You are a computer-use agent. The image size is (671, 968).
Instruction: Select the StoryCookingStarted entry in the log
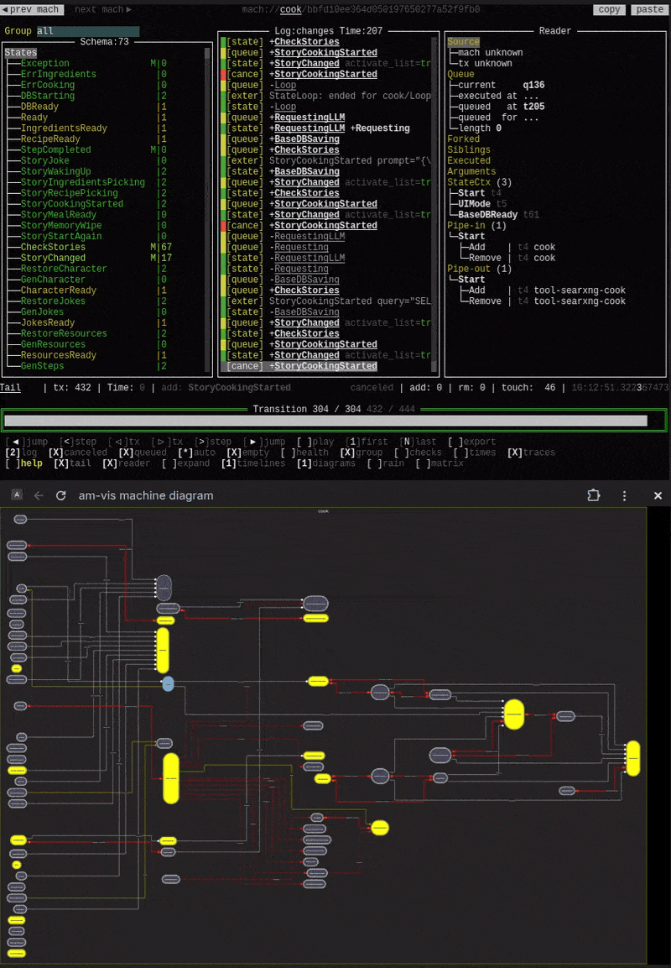325,52
